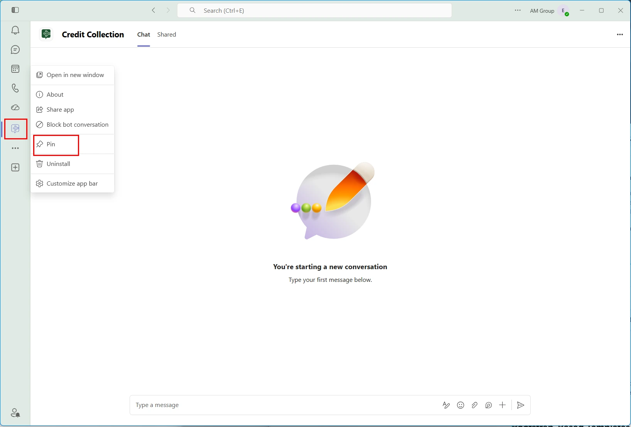Click the Credit Collection app logo
Image resolution: width=631 pixels, height=427 pixels.
(x=46, y=34)
